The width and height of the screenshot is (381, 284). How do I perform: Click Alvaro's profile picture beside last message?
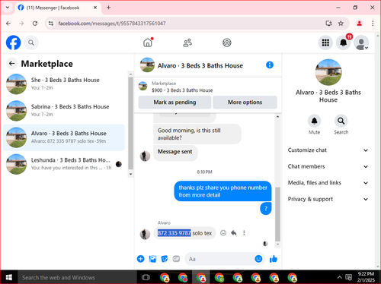pyautogui.click(x=145, y=234)
